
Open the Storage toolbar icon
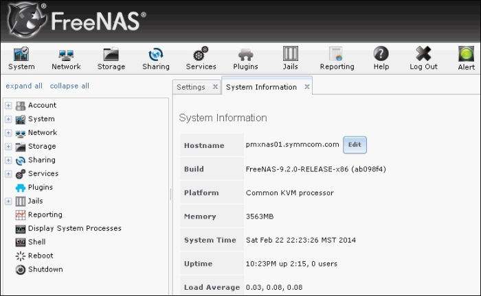tap(111, 54)
